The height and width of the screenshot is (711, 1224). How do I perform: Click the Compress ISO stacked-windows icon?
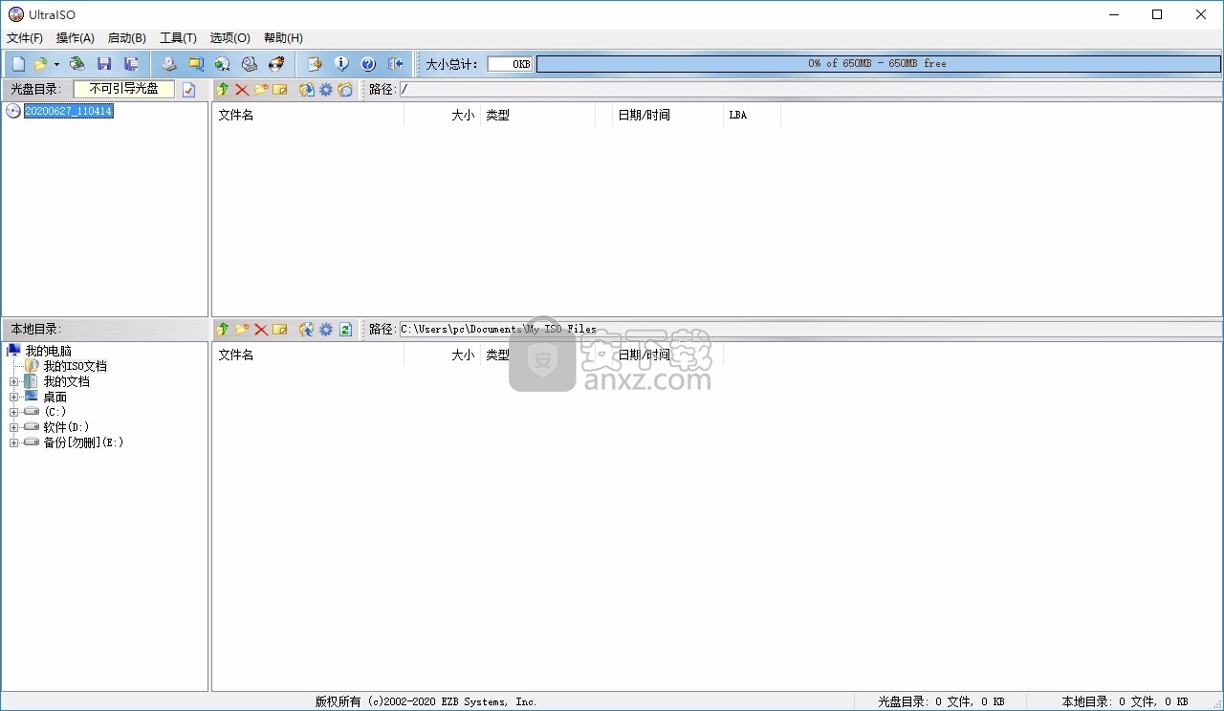[x=196, y=64]
